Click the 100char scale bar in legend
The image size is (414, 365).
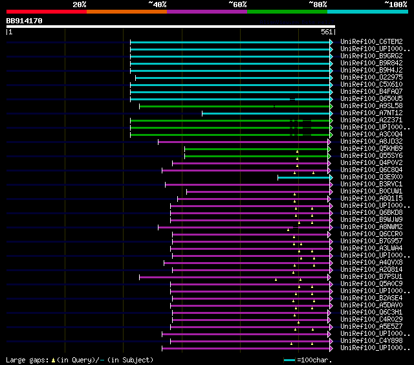(289, 360)
